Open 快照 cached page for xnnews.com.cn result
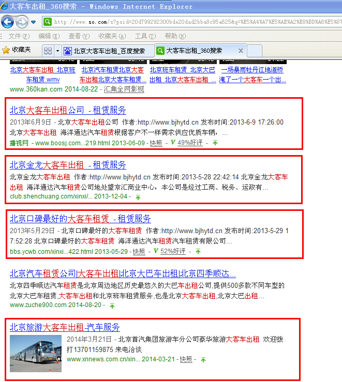The image size is (342, 382). 186,359
